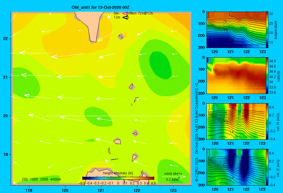Open the northward velocity cross-section panel
This screenshot has width=283, height=193.
pos(236,121)
